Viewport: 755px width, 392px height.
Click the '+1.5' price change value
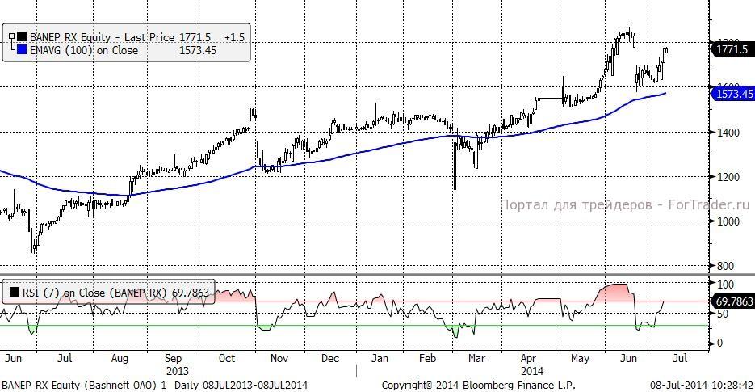pos(234,37)
